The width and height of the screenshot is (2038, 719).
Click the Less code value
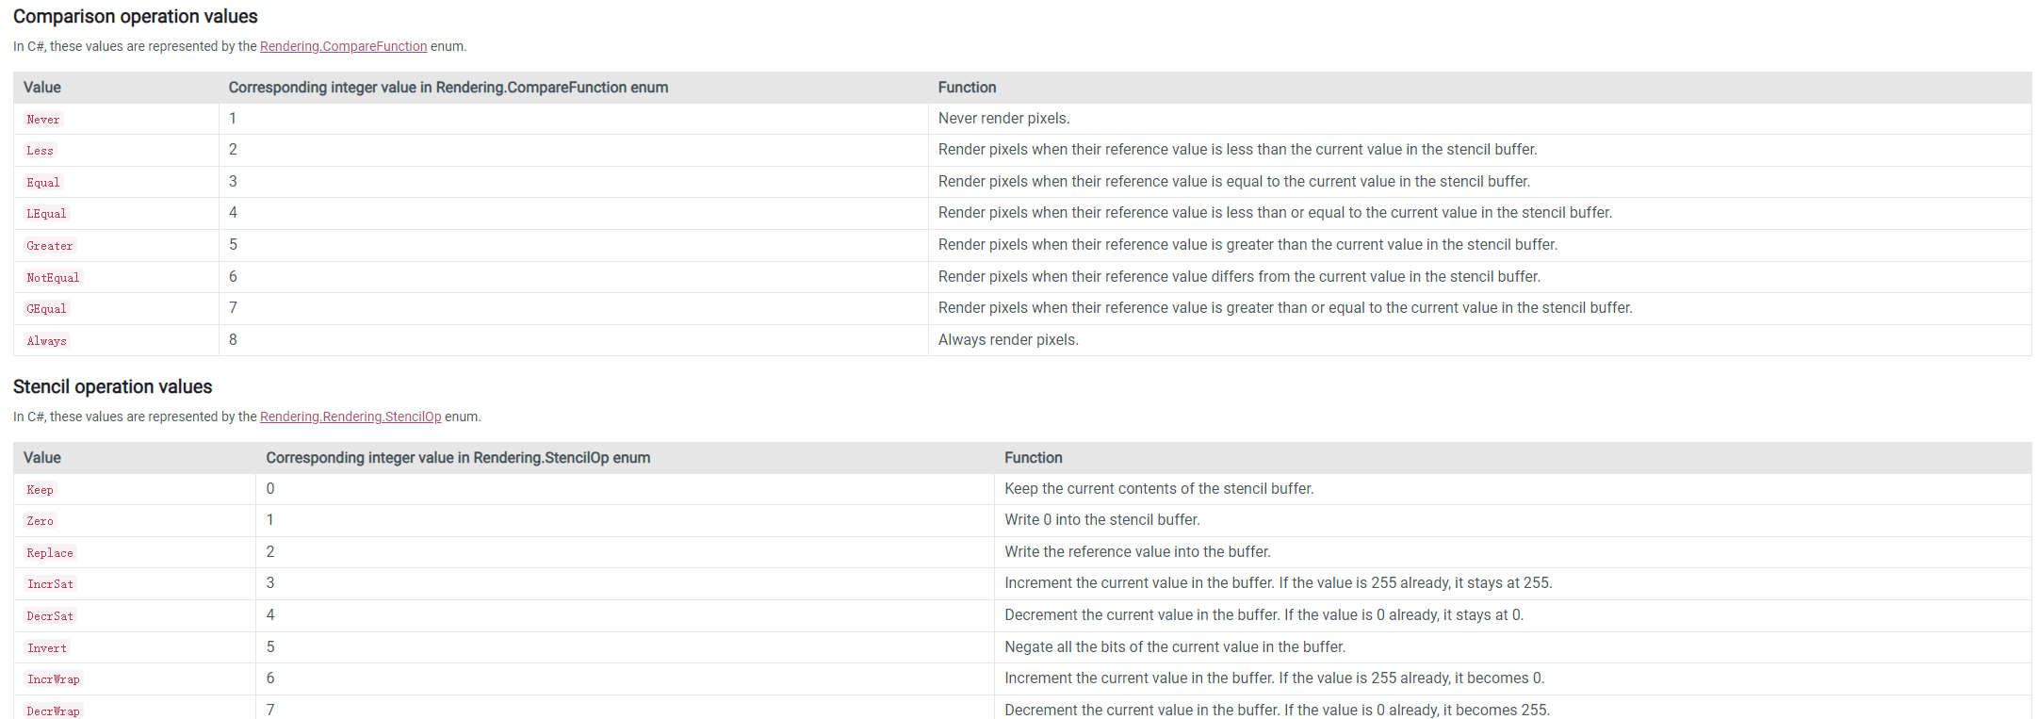[40, 151]
